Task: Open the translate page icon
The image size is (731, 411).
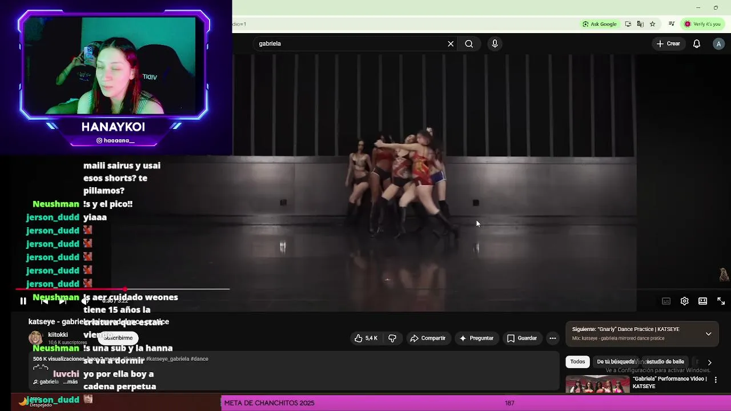Action: tap(640, 24)
